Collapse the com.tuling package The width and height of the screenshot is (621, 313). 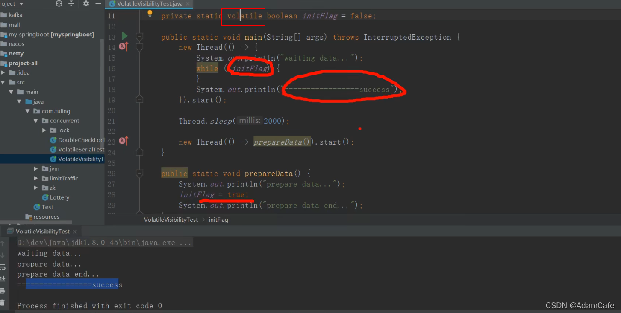pos(28,111)
